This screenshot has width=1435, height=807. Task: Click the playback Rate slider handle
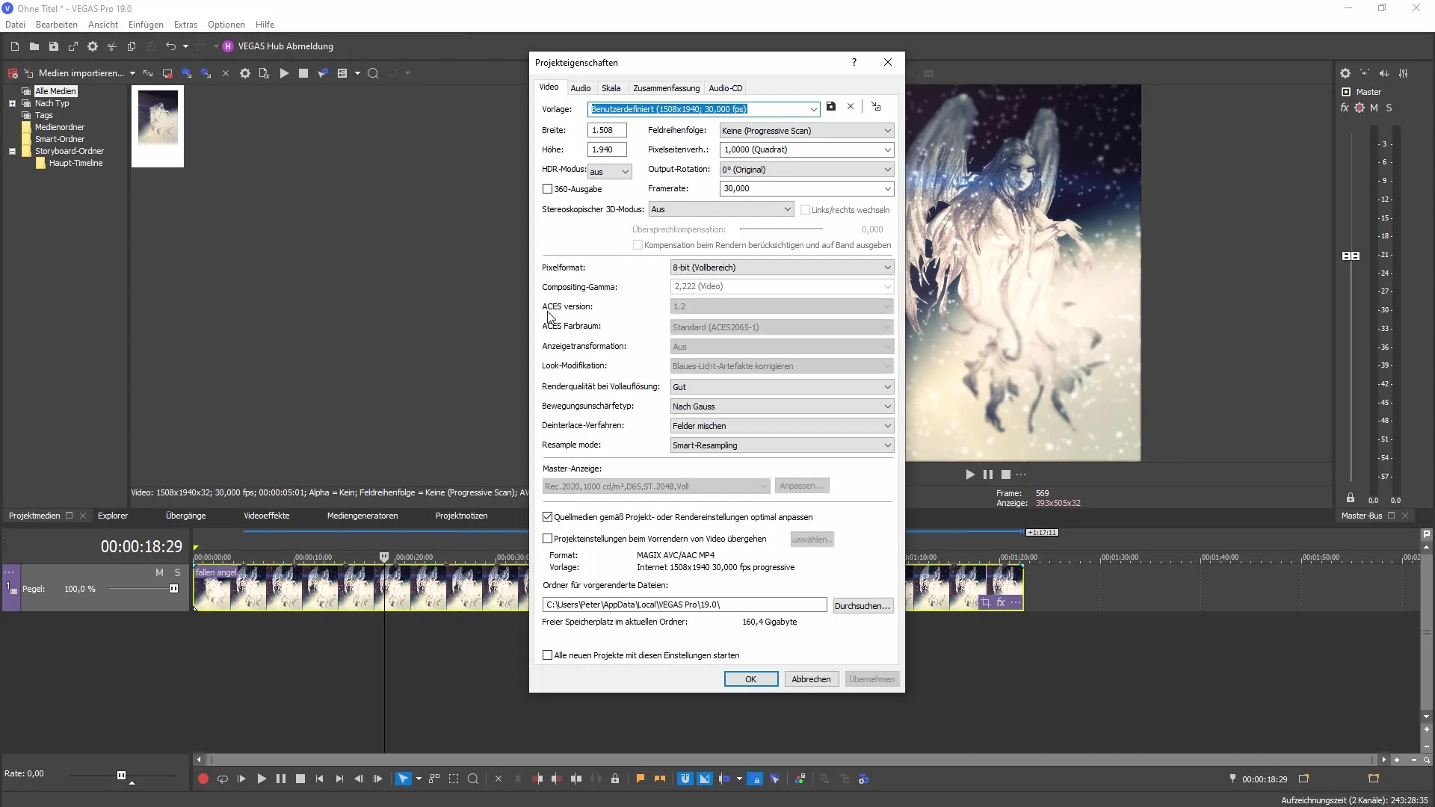[121, 776]
